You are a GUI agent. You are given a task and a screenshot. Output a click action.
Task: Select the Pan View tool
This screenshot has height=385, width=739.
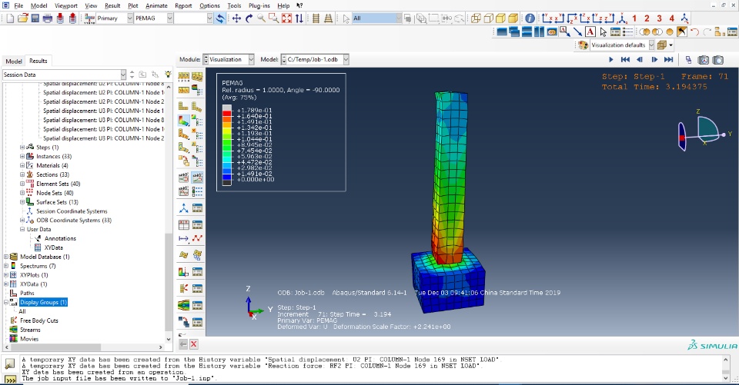click(x=236, y=18)
